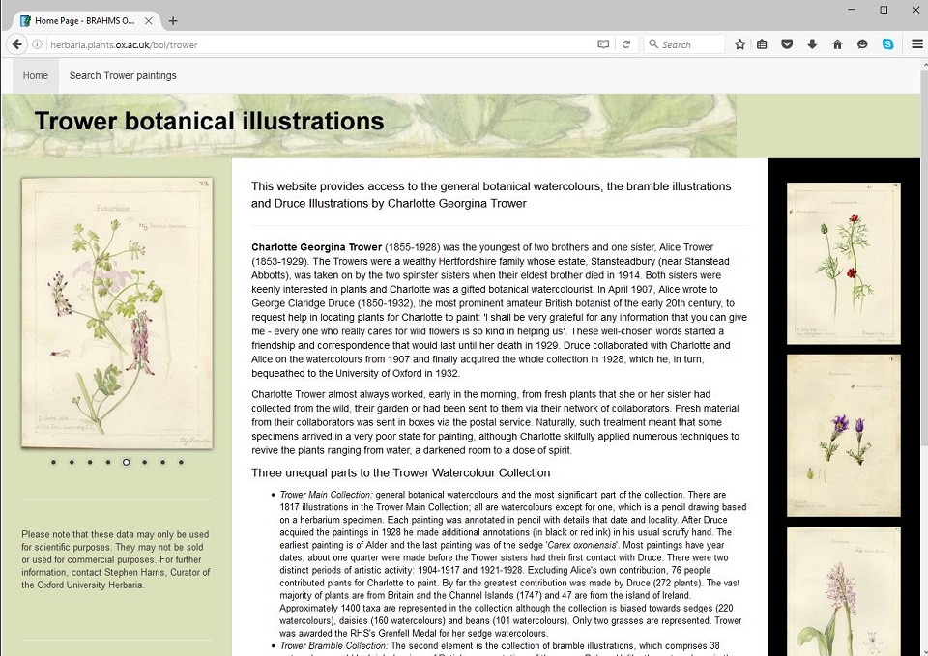The image size is (928, 656).
Task: Click the 'Please note that these data' notice
Action: point(116,559)
